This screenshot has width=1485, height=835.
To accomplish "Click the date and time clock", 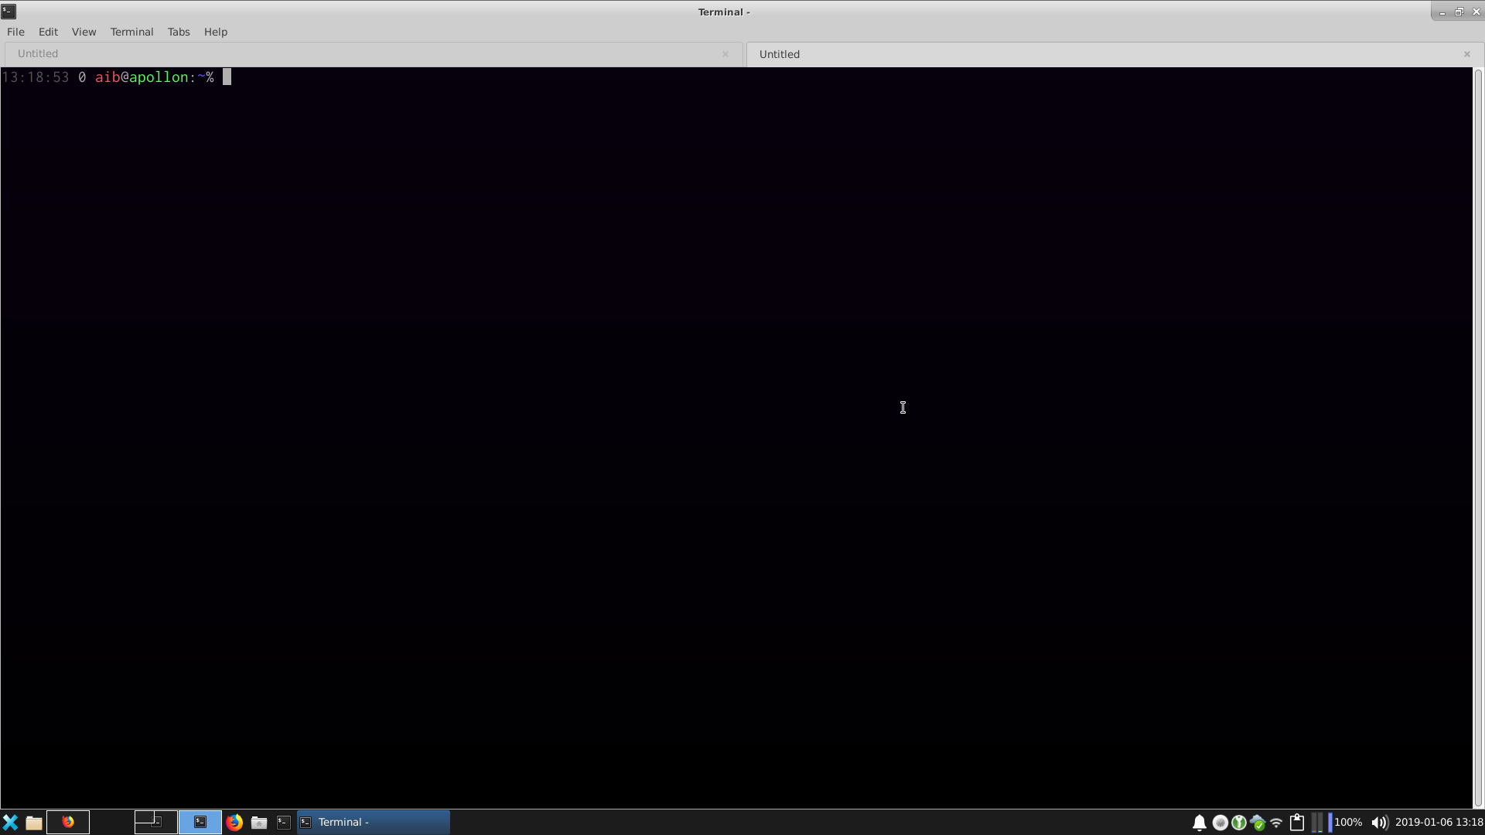I will pyautogui.click(x=1439, y=822).
